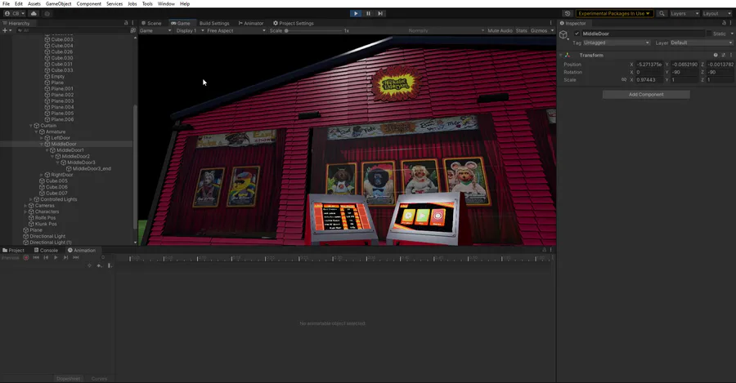Open the Jobs menu

pos(132,4)
